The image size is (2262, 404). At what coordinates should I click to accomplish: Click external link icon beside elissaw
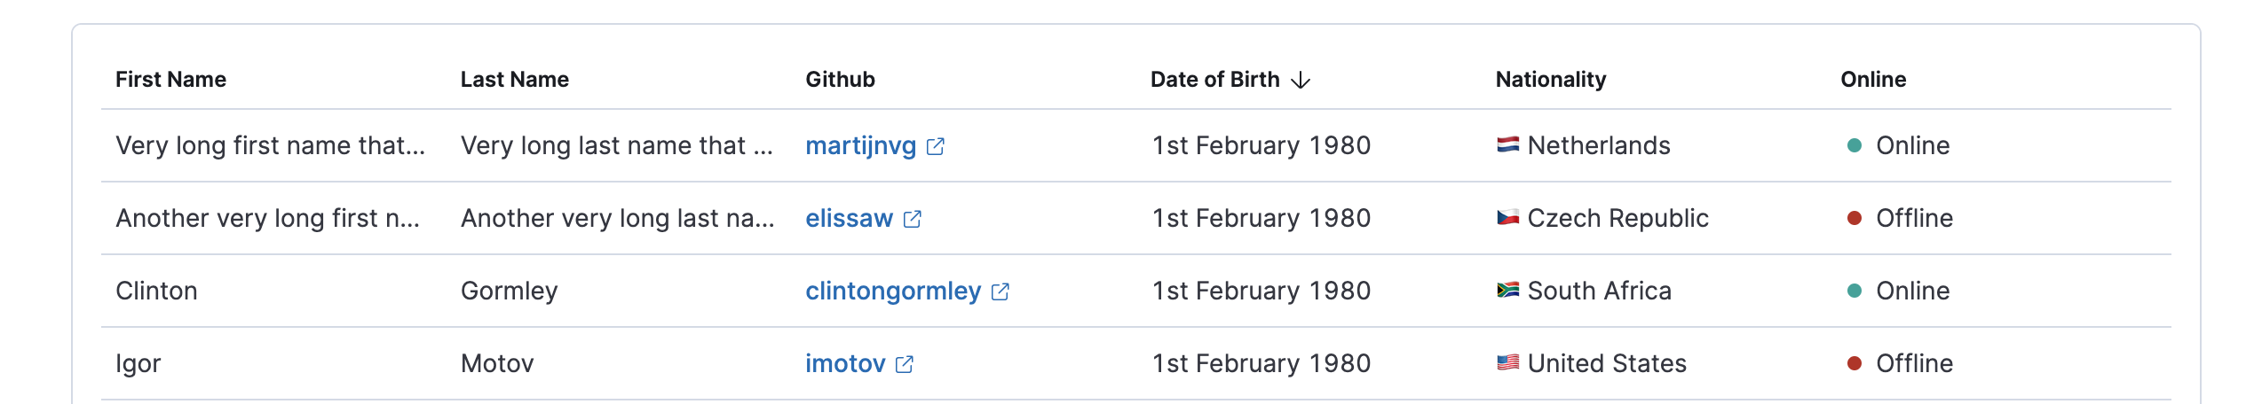click(912, 219)
